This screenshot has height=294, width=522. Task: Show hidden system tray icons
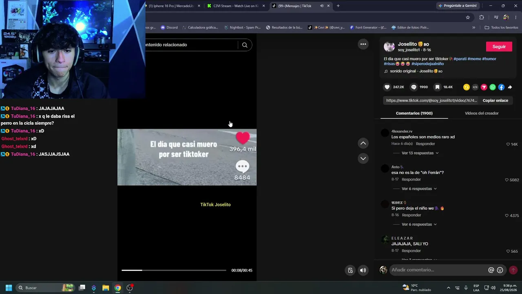coord(449,287)
